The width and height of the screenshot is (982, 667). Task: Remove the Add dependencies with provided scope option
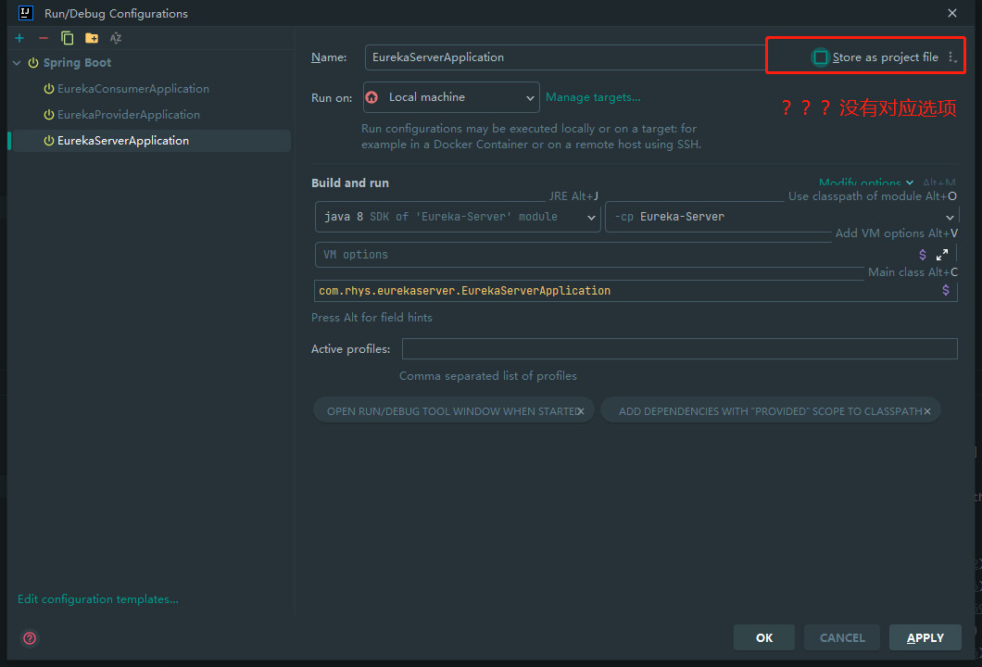[927, 411]
